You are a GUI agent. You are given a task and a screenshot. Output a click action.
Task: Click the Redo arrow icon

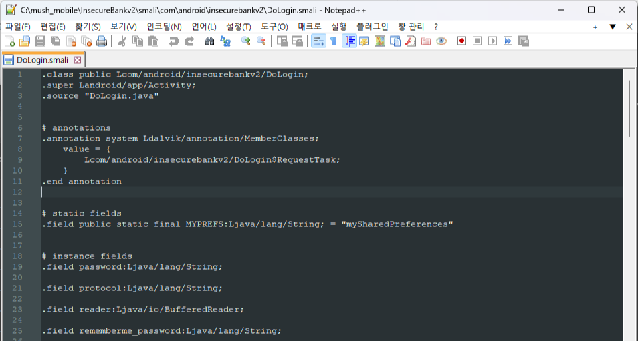click(189, 41)
